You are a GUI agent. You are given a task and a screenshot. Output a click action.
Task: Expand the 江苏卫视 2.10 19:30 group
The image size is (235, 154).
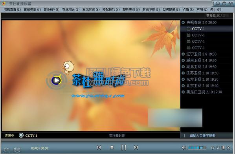pos(183,73)
